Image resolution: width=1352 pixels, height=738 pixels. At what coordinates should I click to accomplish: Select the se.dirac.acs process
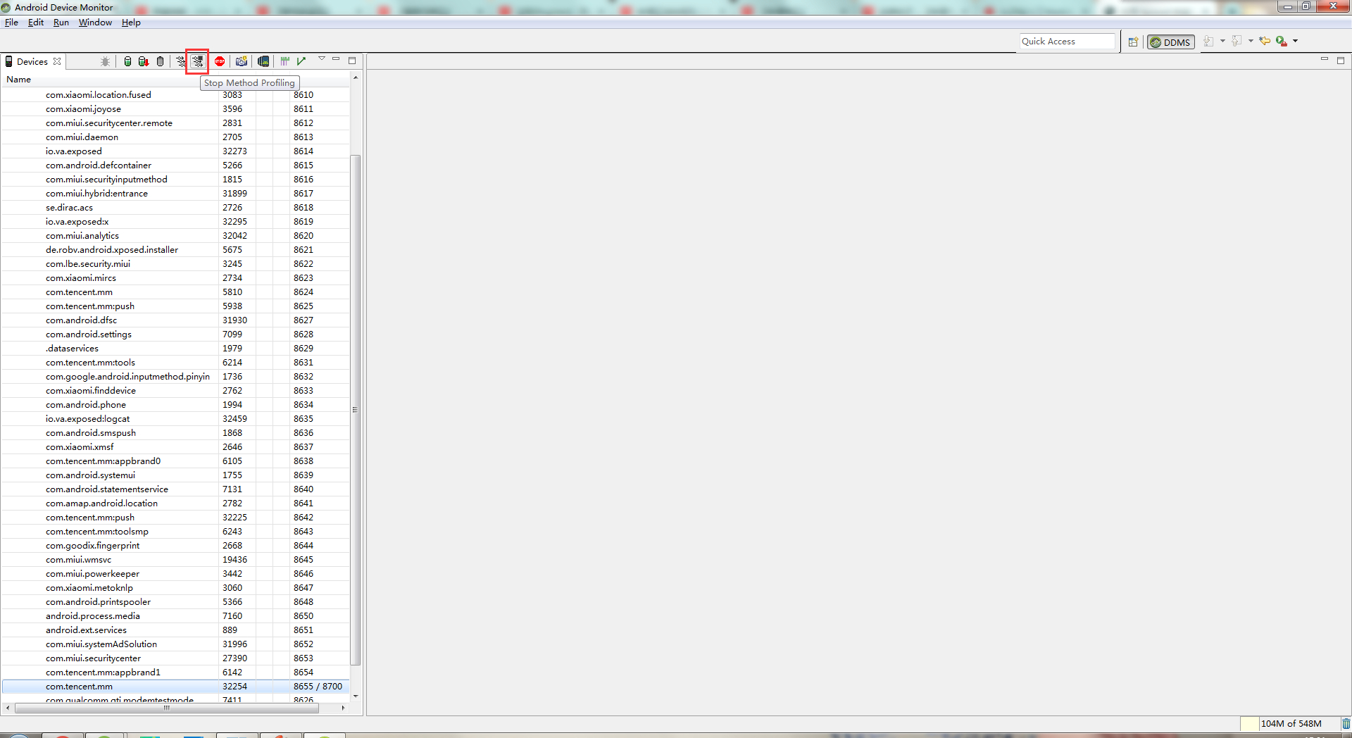176,207
